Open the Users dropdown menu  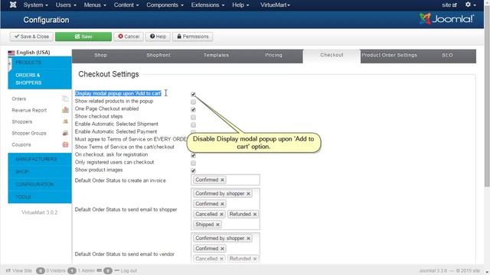66,5
